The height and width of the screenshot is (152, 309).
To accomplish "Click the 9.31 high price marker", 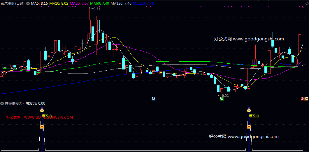I will pos(96,9).
